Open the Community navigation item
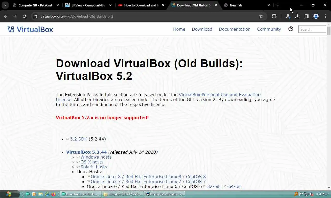The height and width of the screenshot is (198, 331). point(269,29)
